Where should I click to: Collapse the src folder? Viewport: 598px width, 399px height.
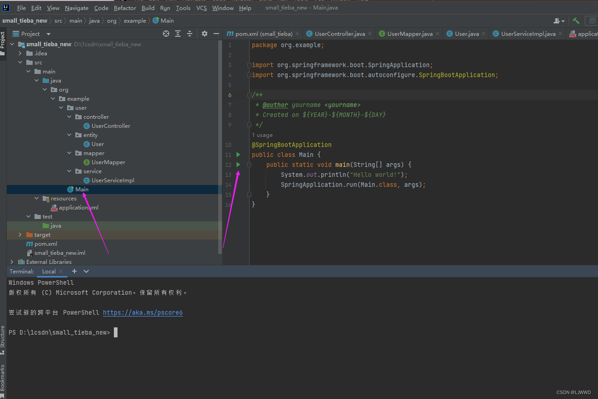tap(20, 63)
